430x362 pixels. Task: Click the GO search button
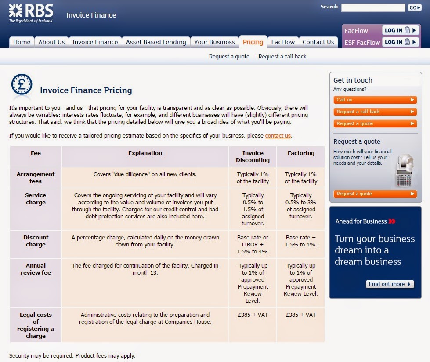(414, 7)
